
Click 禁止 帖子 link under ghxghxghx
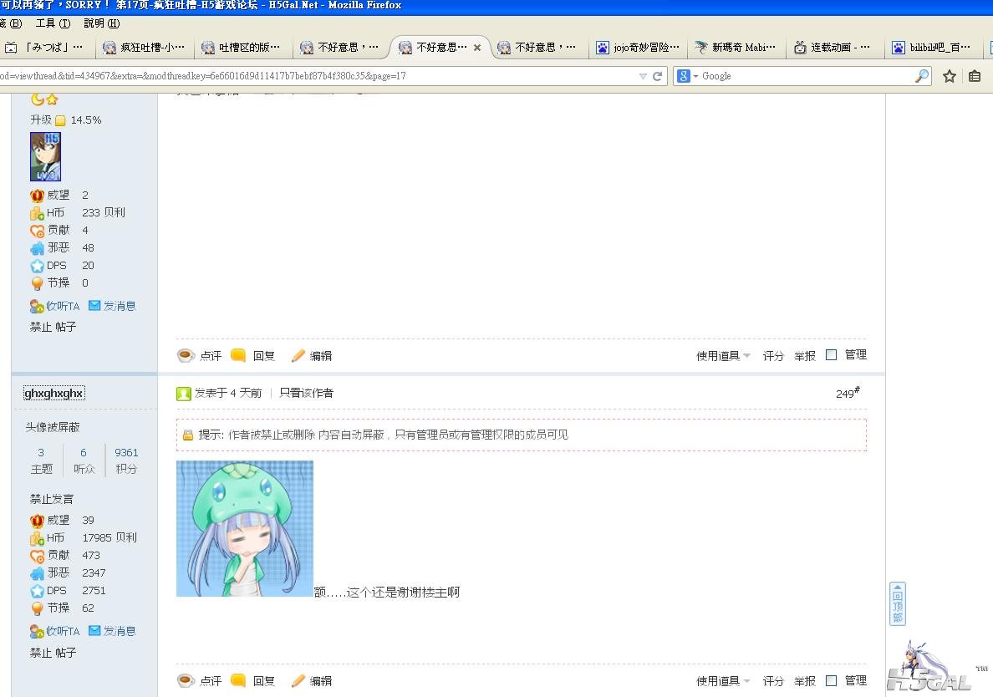tap(53, 653)
